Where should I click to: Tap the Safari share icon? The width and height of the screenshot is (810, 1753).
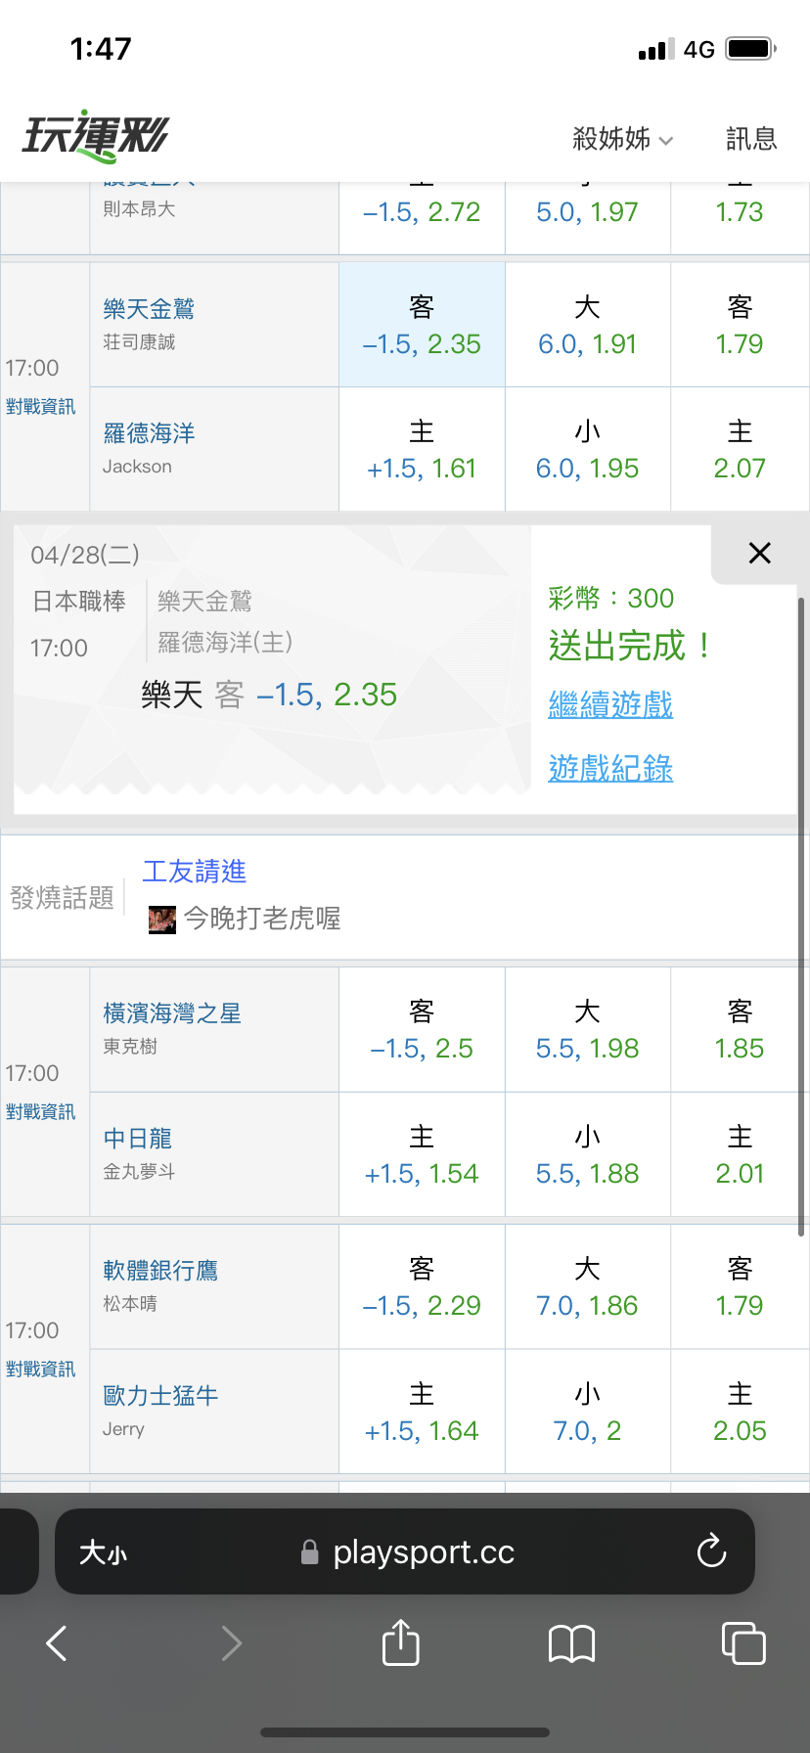pyautogui.click(x=400, y=1642)
